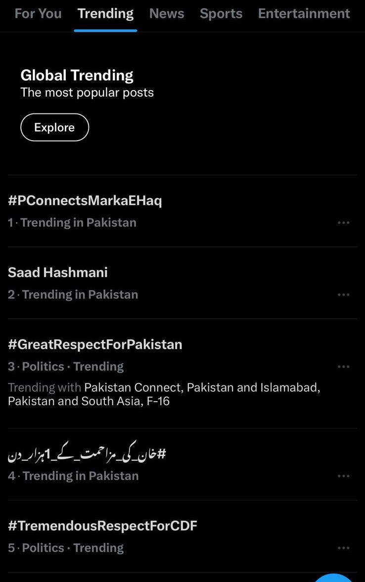Open the #TremendousRespectForCDF hashtag
The width and height of the screenshot is (365, 582).
pyautogui.click(x=103, y=526)
